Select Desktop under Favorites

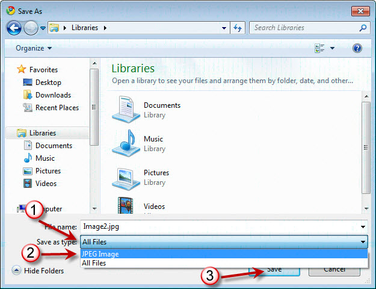click(x=48, y=82)
